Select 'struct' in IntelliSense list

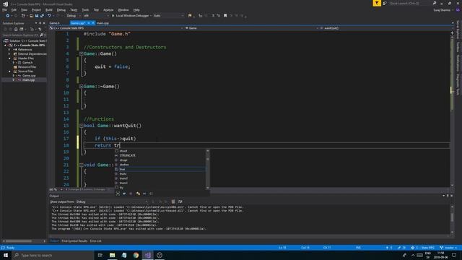click(x=160, y=151)
